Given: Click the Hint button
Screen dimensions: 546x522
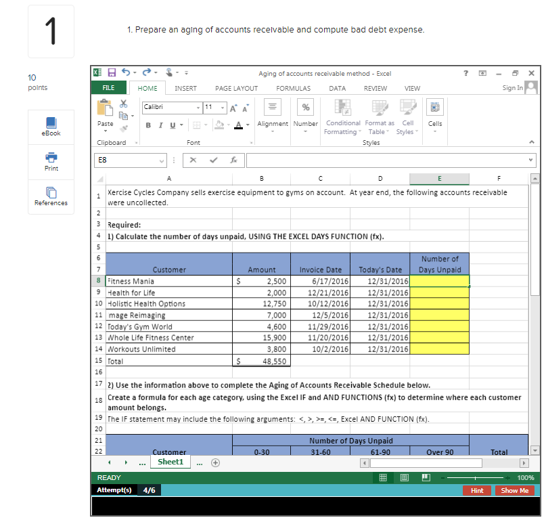Looking at the screenshot, I should (477, 491).
